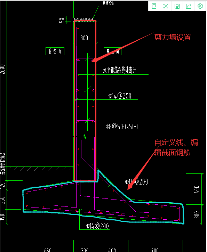This screenshot has width=207, height=252.
Task: Select the 50 dimension at wall top
Action: (62, 20)
